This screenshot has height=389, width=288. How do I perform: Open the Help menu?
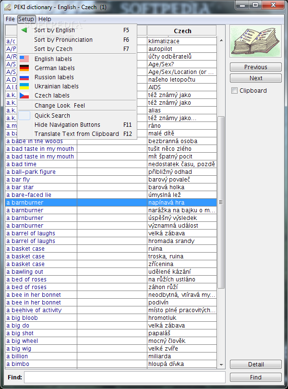(x=45, y=19)
